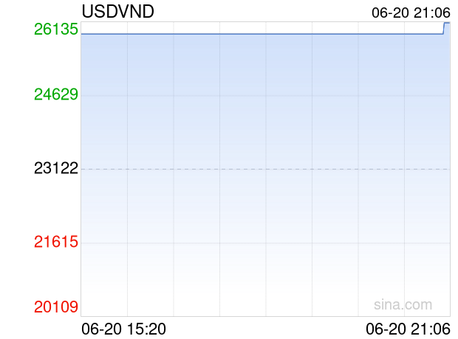This screenshot has height=339, width=458.
Task: Click the 24629 price axis label
Action: (56, 94)
